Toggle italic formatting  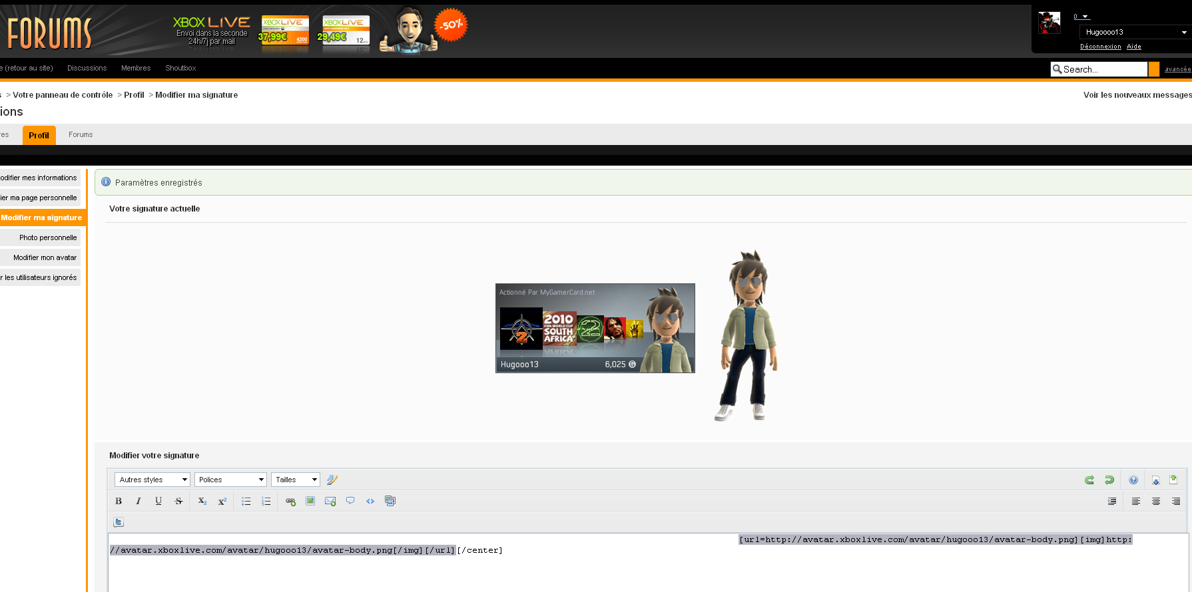click(139, 502)
